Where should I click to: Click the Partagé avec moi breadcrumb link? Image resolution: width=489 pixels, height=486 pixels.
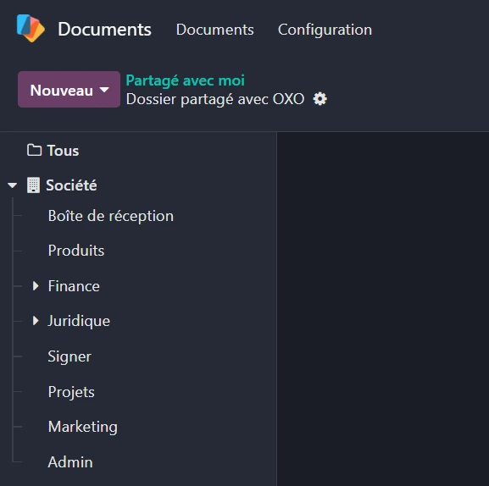pyautogui.click(x=186, y=80)
